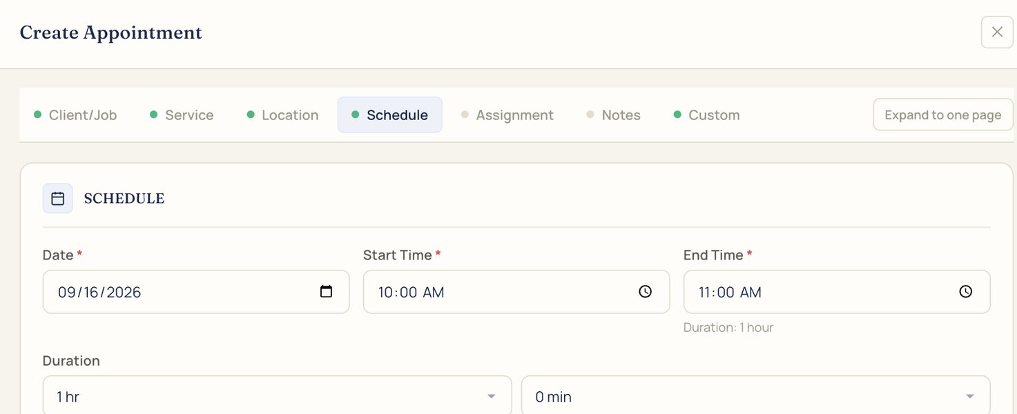Click the Create Appointment title

pyautogui.click(x=110, y=32)
